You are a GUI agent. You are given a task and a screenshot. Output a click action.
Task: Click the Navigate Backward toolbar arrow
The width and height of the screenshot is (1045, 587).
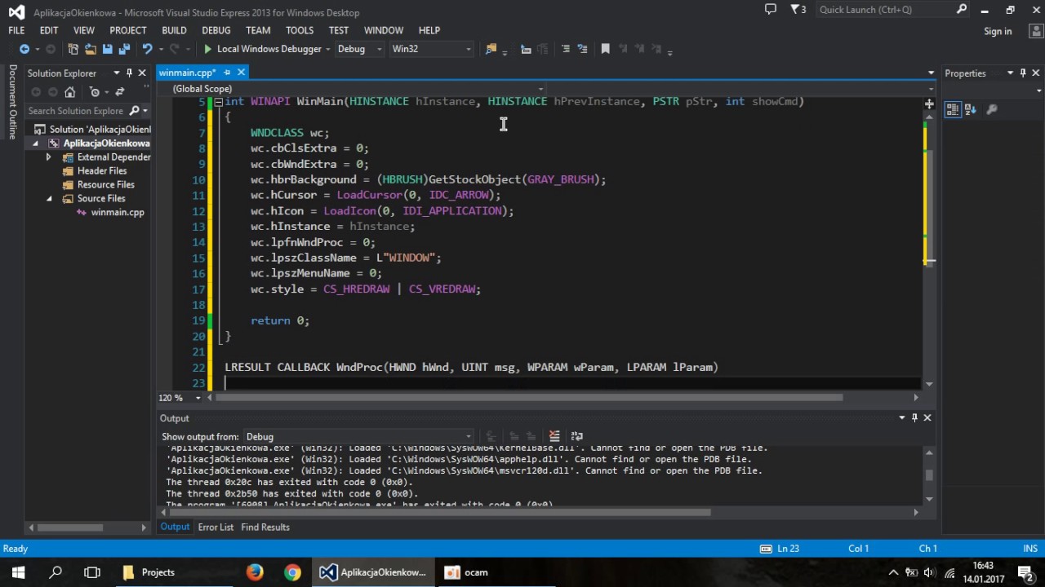coord(24,49)
